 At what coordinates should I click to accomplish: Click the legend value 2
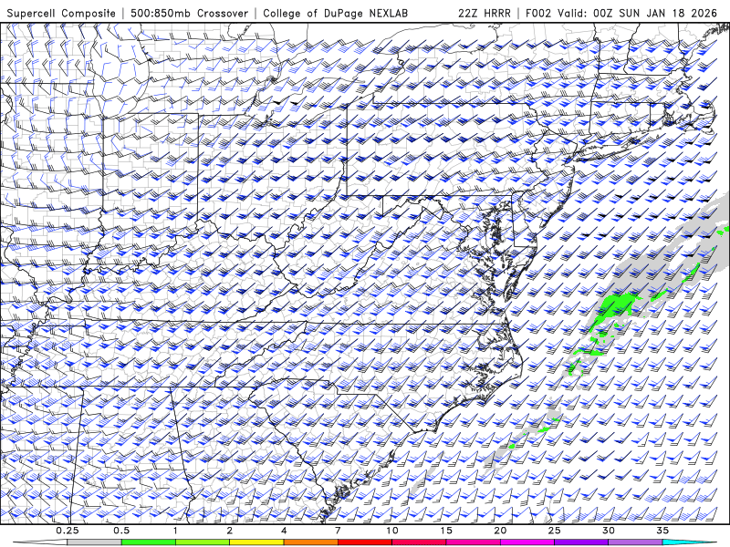click(230, 531)
